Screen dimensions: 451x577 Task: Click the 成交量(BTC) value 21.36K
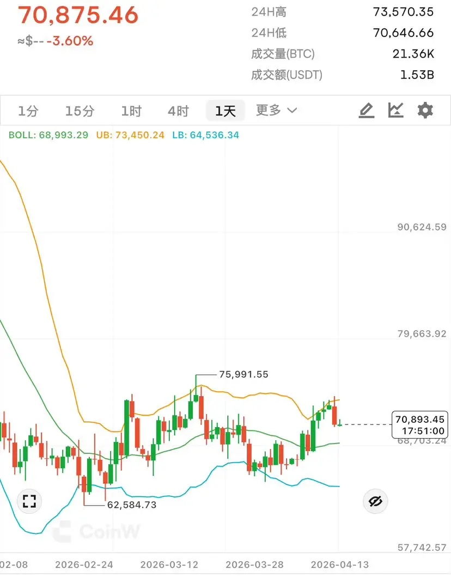pyautogui.click(x=413, y=54)
